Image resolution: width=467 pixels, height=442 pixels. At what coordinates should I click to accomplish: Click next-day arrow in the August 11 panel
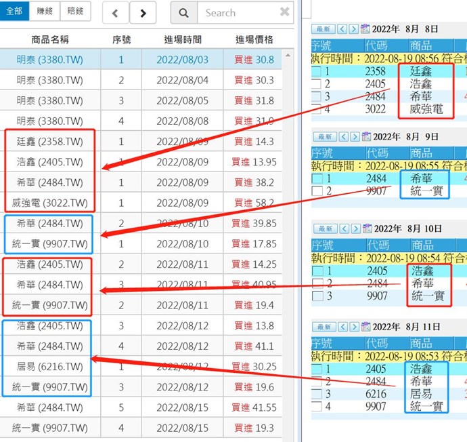click(355, 327)
